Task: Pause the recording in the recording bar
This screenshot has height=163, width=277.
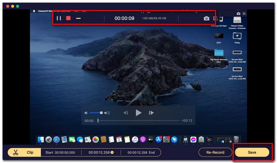Action: point(59,18)
